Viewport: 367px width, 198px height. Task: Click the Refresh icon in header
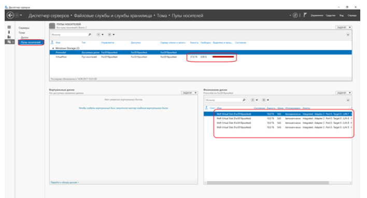[x=295, y=16]
